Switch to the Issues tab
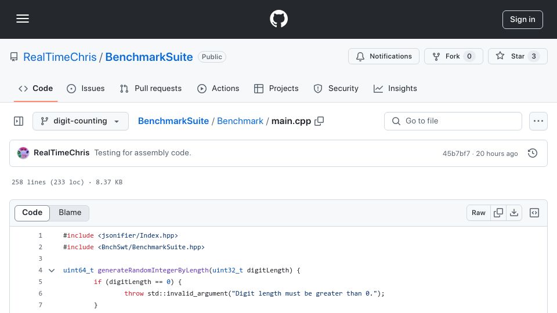The image size is (557, 313). (x=86, y=88)
